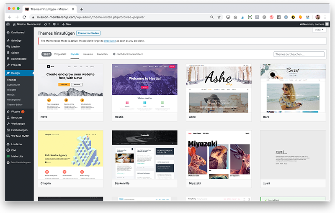335x213 pixels.
Task: Click Theme hochladen button
Action: (x=88, y=33)
